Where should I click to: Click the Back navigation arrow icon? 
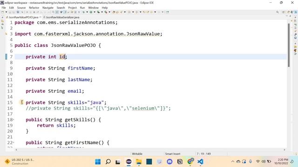(151, 12)
